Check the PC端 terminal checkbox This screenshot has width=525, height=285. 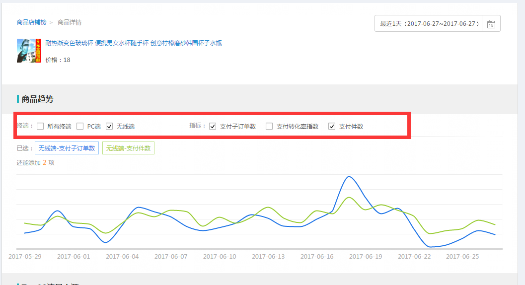(80, 126)
